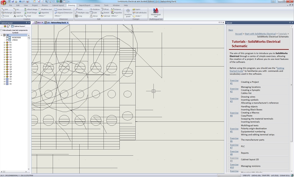Toggle GRID (F7) in the status bar
This screenshot has width=294, height=177.
pos(246,175)
